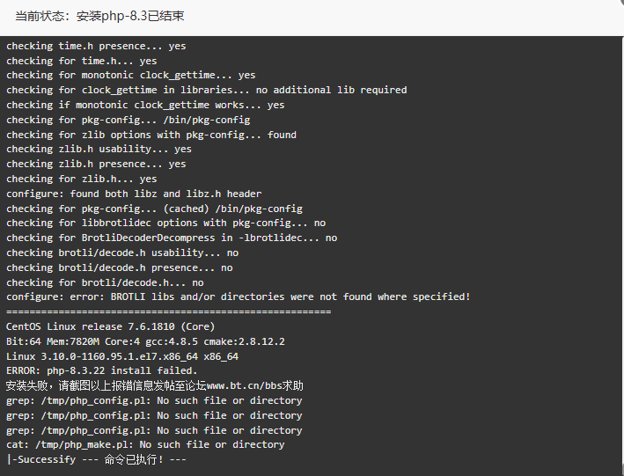The height and width of the screenshot is (476, 624).
Task: Click the 'configure: found both libz and libz.h header' line
Action: coord(134,194)
